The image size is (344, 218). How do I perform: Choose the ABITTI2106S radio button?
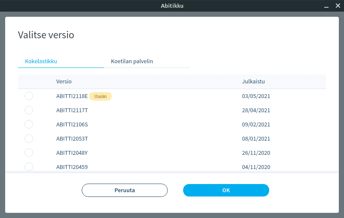(x=29, y=124)
